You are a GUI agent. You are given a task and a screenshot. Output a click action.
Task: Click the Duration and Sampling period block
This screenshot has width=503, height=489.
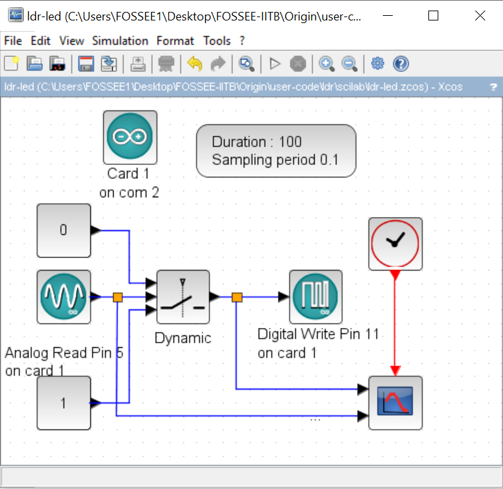276,151
